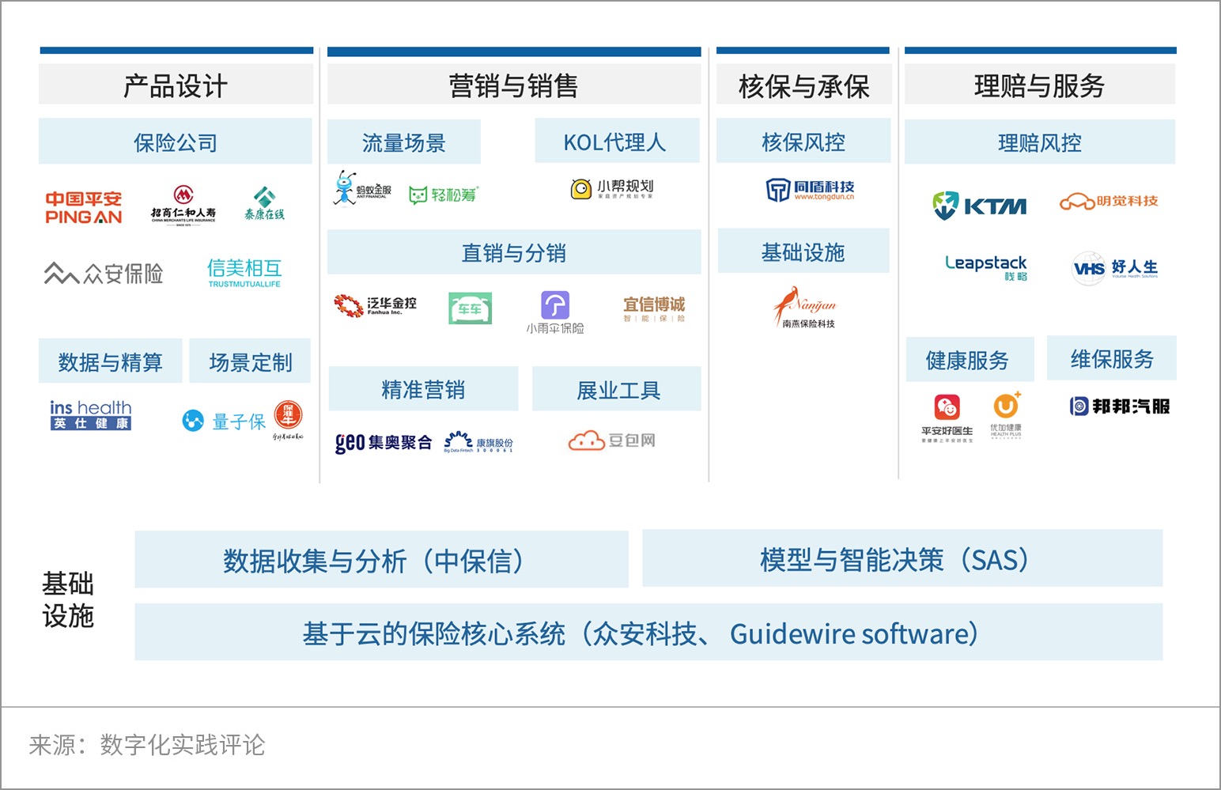Click the 小雨伞保险 umbrella logo
Screen dimensions: 1221x790
coord(555,312)
